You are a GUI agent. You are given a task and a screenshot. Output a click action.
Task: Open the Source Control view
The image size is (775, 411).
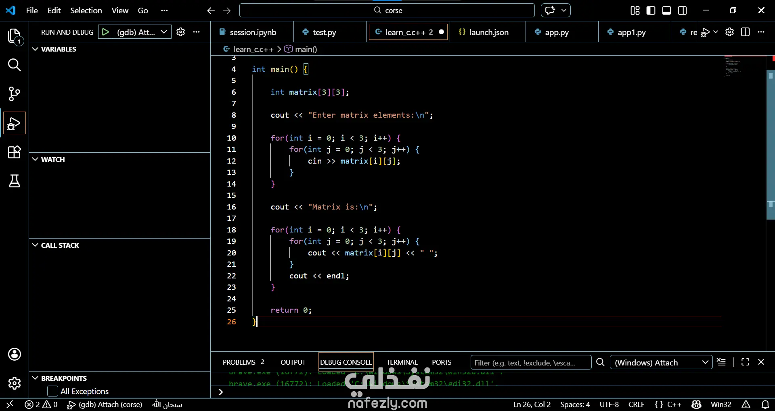[x=15, y=94]
